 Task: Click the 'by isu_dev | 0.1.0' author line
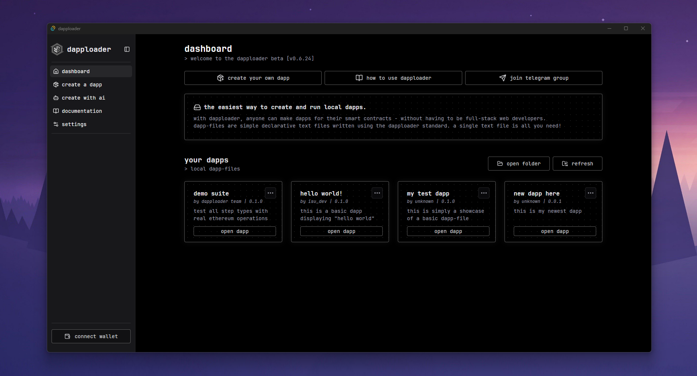pyautogui.click(x=324, y=201)
